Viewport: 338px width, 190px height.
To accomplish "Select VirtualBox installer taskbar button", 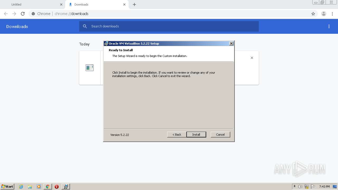I will pos(66,187).
